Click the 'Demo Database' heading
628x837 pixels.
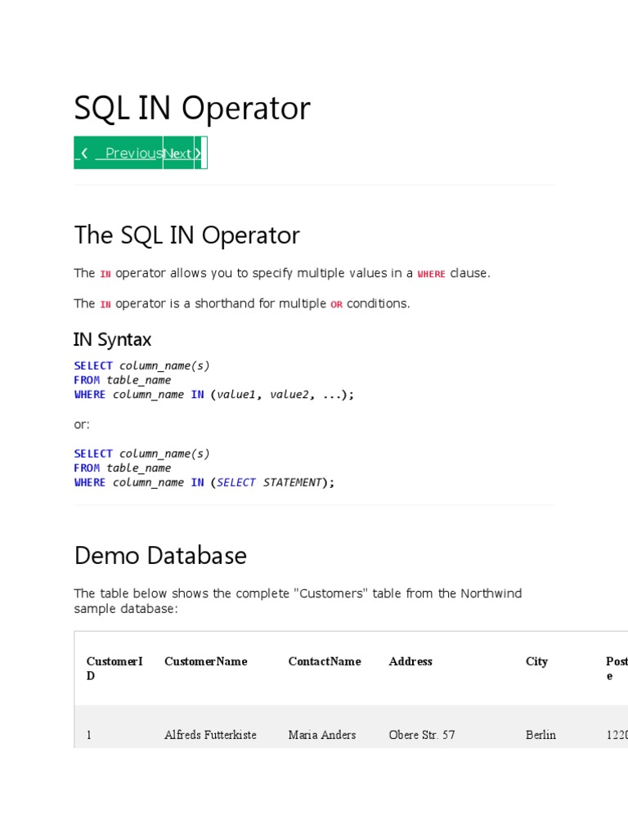(160, 556)
